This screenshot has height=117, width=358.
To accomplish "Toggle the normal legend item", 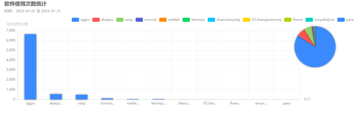I will (146, 20).
